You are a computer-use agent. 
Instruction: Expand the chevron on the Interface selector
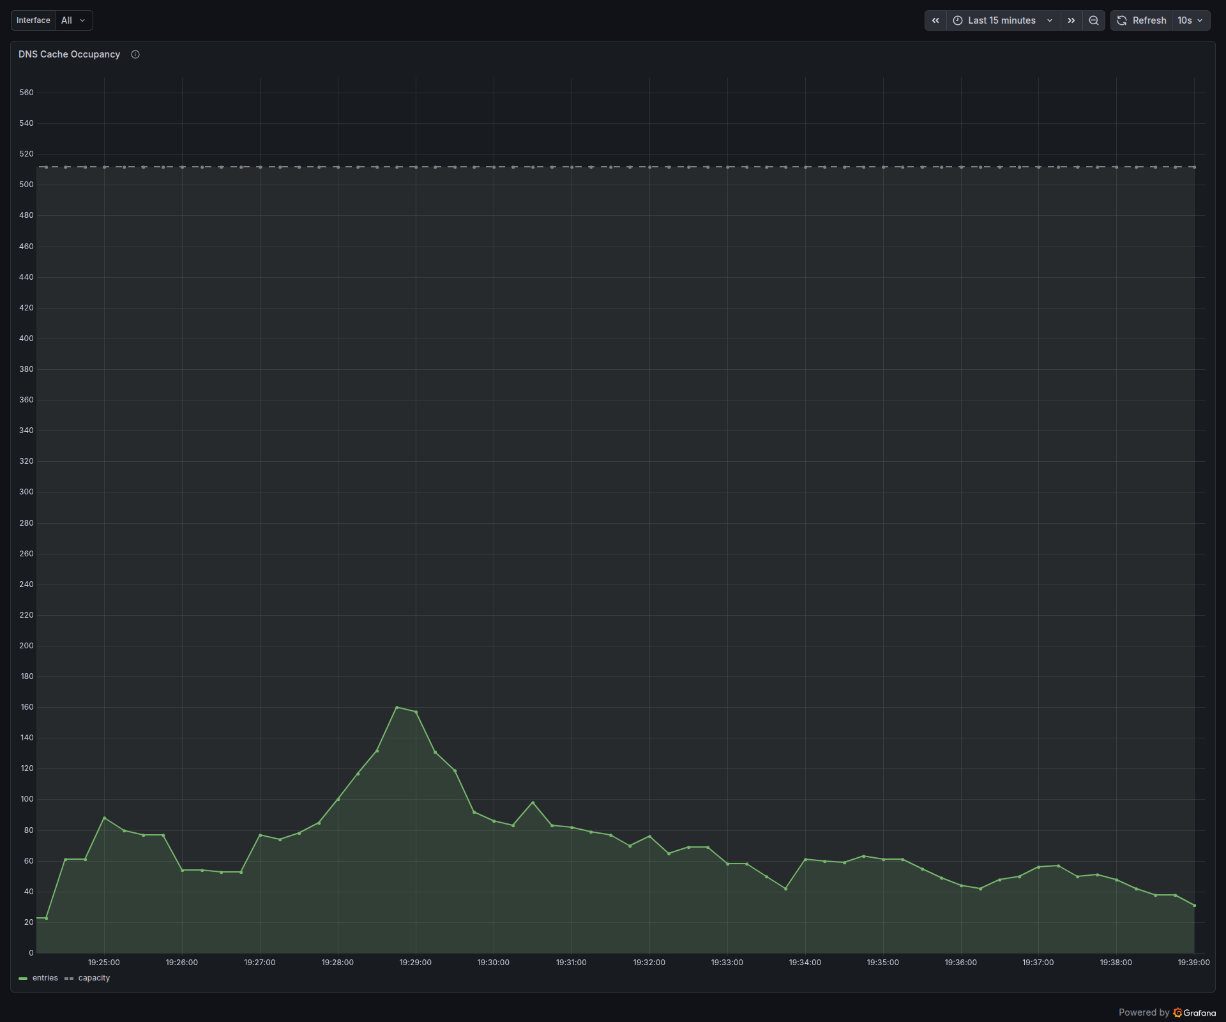click(82, 20)
